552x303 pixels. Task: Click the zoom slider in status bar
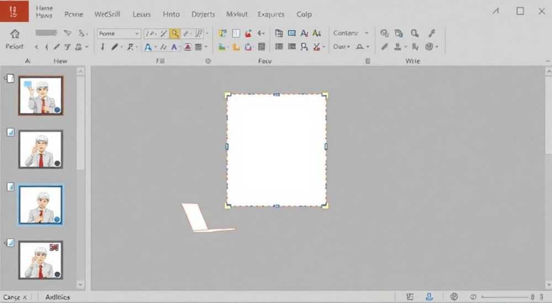(x=505, y=297)
